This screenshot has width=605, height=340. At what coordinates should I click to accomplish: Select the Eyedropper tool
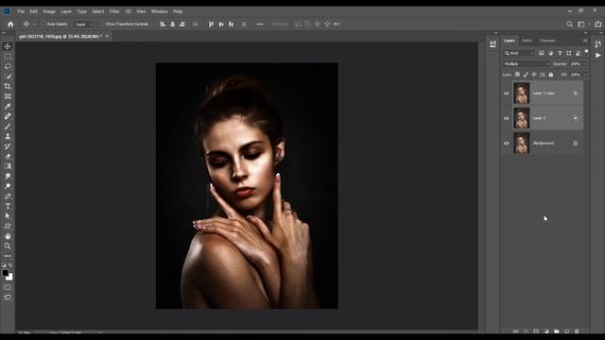tap(8, 107)
